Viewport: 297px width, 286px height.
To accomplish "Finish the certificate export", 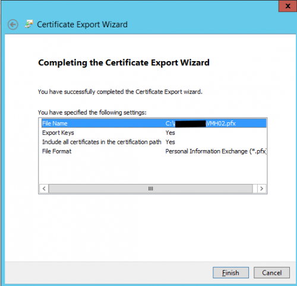I will point(230,273).
